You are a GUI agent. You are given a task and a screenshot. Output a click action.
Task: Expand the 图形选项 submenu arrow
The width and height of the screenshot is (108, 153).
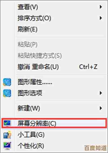101,93
